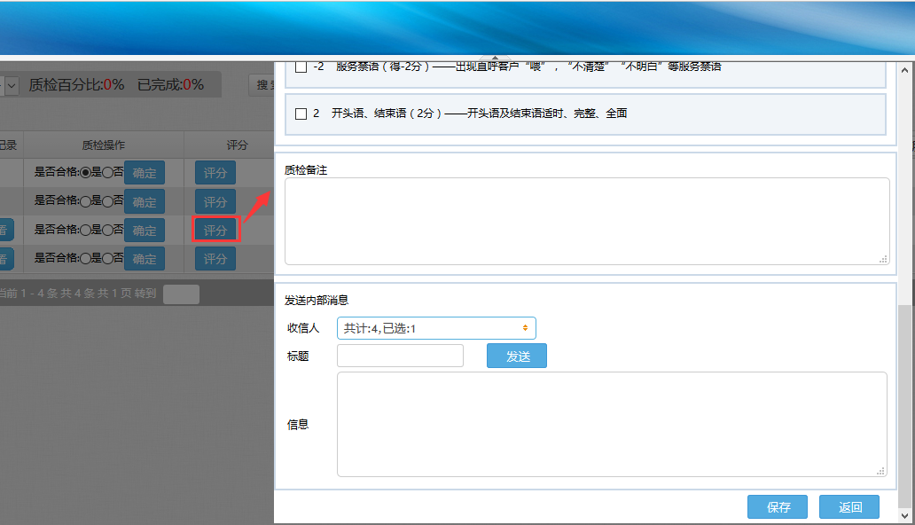Tick the 开头语、结束语 scoring checkbox
915x525 pixels.
pos(301,114)
